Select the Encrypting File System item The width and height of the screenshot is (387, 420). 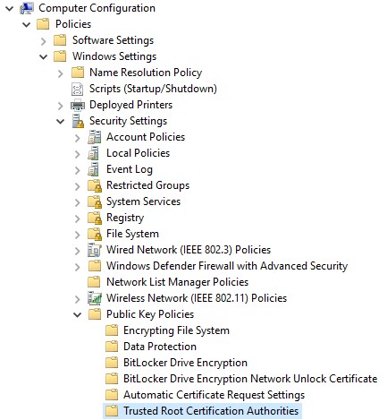176,330
